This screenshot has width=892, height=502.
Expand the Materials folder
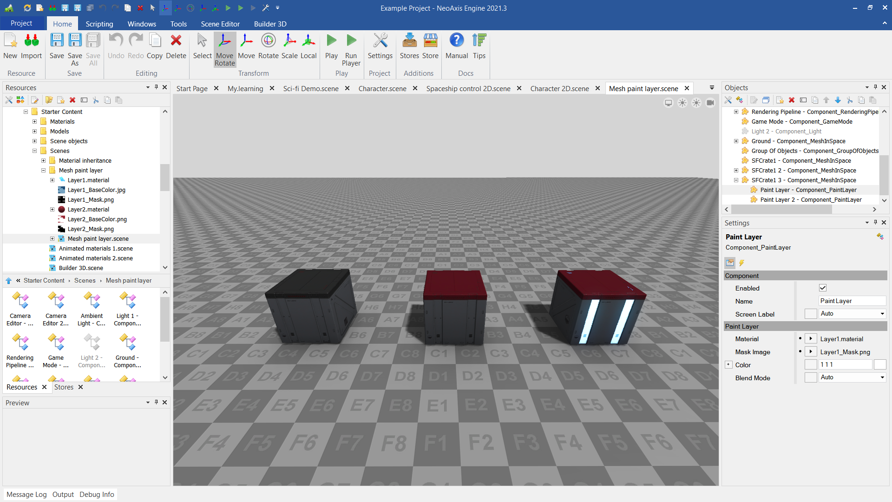coord(34,122)
